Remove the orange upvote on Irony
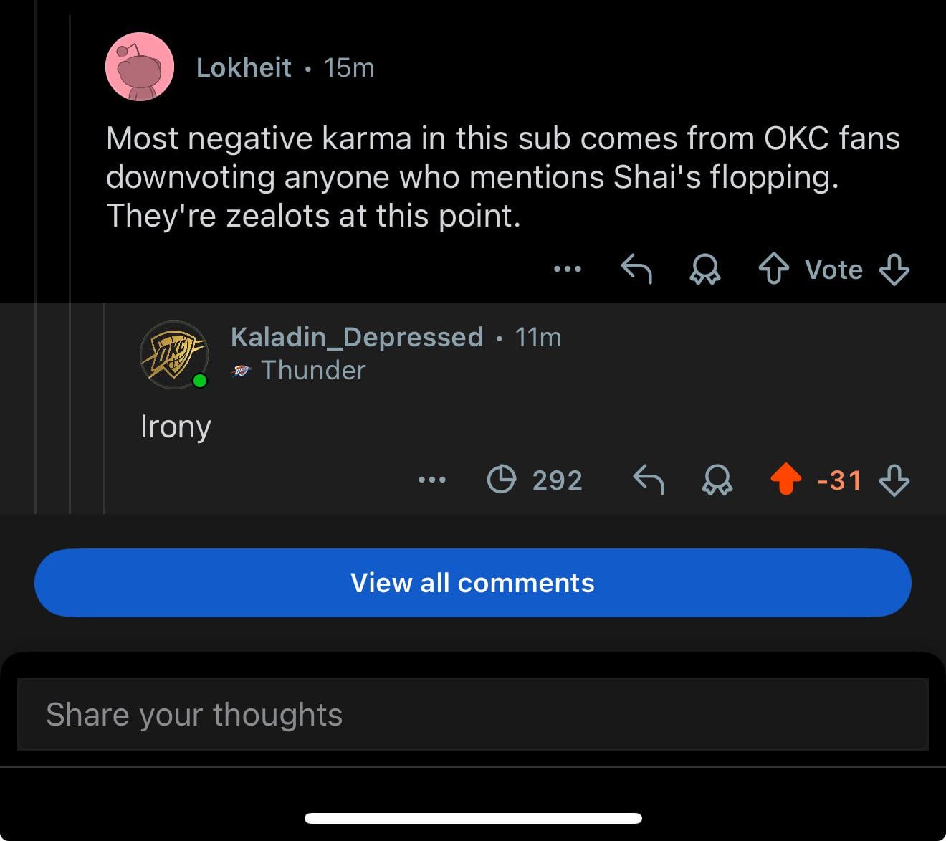Image resolution: width=946 pixels, height=841 pixels. click(786, 480)
